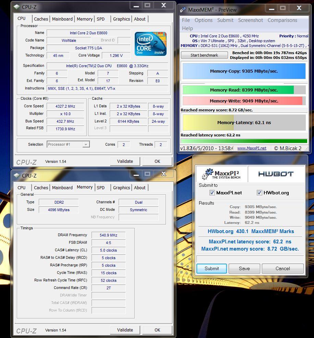Screen dimensions: 314x338
Task: Switch to Memory tab in top CPU-Z window
Action: 84,19
